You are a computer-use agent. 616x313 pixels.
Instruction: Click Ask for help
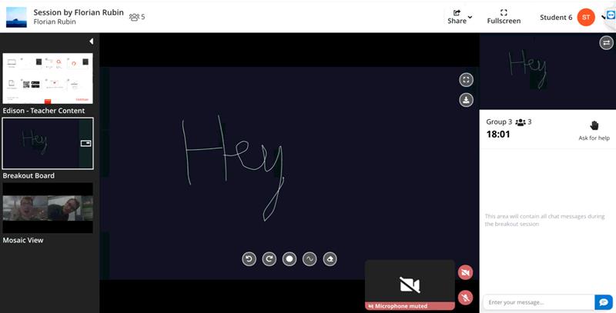pyautogui.click(x=594, y=130)
